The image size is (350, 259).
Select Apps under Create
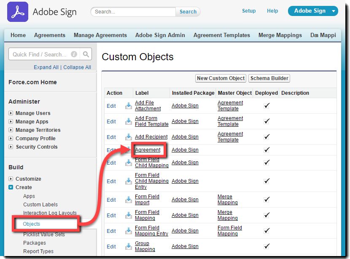pos(29,196)
